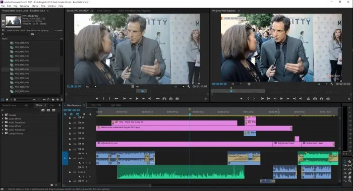Screen dimensions: 353x191
Task: Create new bin in Project panel
Action: coord(53,99)
